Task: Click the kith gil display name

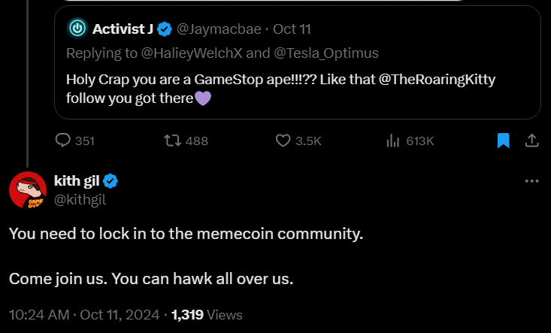Action: click(77, 181)
